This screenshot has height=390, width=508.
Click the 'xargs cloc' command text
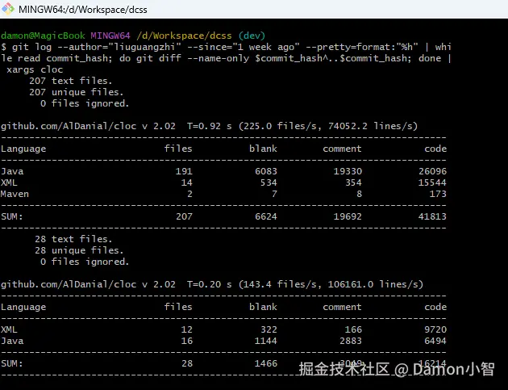coord(35,69)
